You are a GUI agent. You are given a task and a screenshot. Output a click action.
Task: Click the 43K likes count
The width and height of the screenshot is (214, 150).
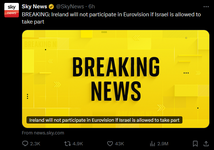point(119,144)
